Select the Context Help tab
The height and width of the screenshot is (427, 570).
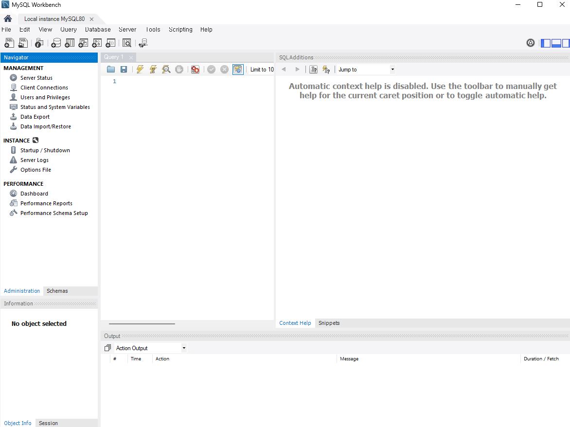(x=295, y=323)
